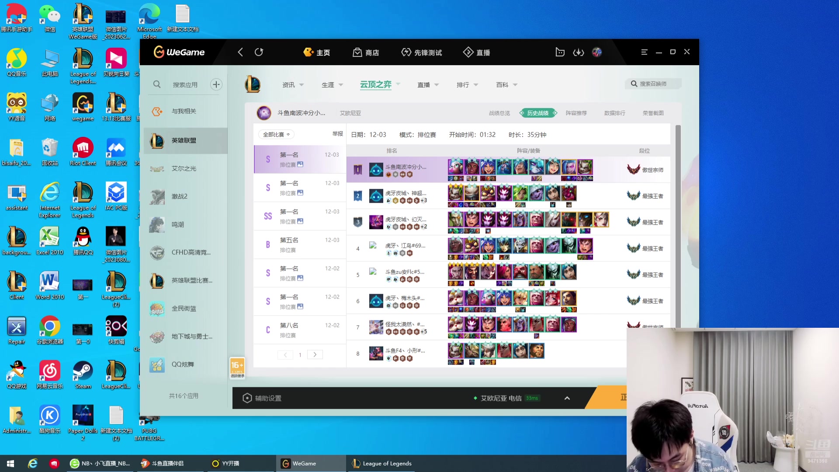
Task: Open PUBG BATTLEGROUNDS desktop icon
Action: (x=149, y=428)
